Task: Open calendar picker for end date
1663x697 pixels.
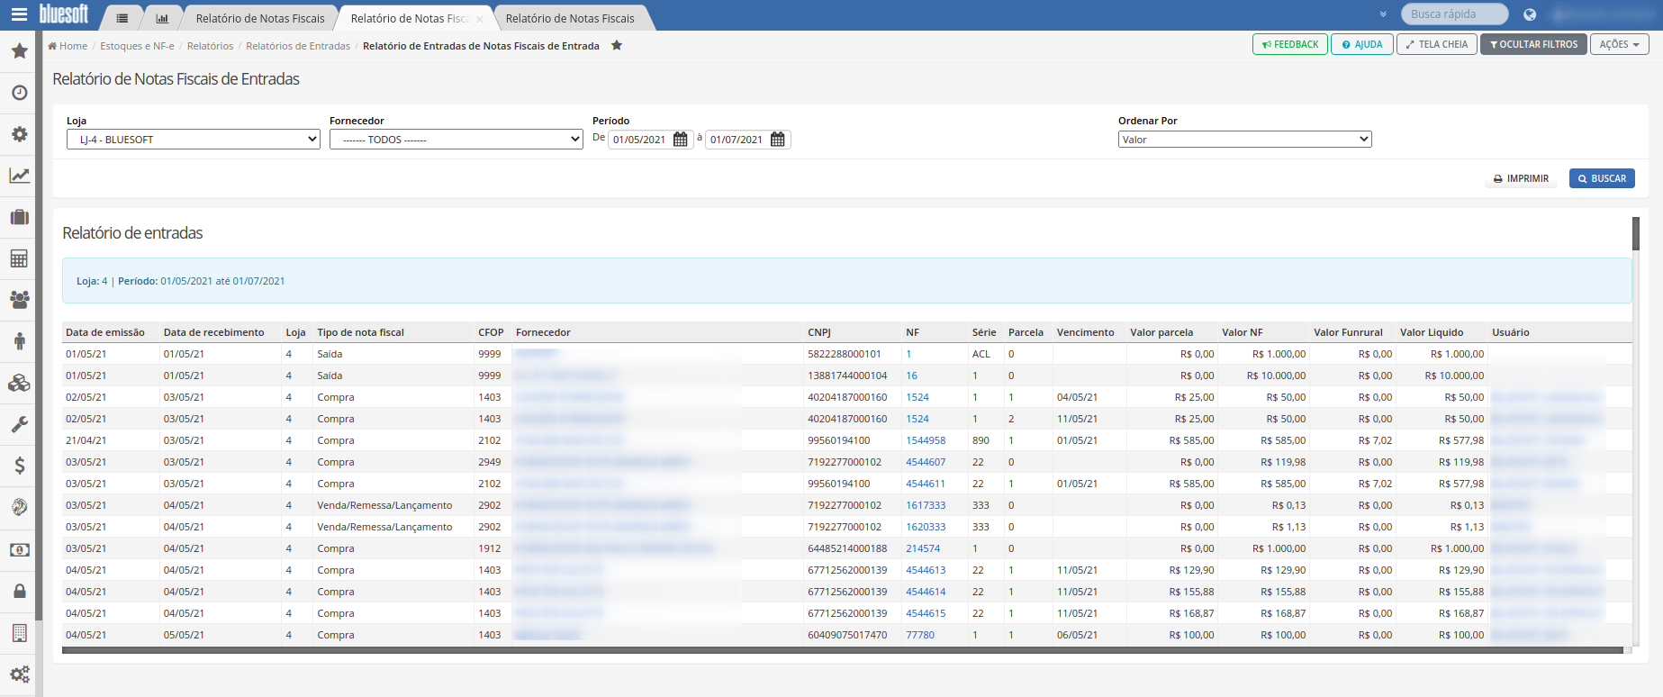Action: [x=778, y=140]
